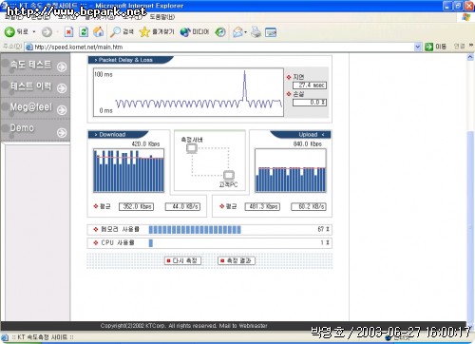Expand the Mail icon dropdown arrow

click(245, 32)
